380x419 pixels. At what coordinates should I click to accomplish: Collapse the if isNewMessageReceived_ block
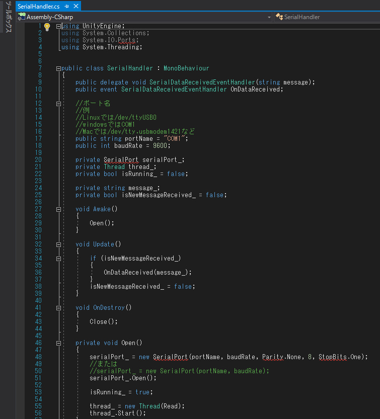coord(59,259)
